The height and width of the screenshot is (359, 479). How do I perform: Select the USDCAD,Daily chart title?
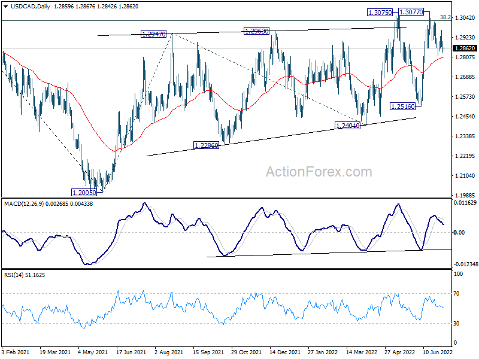point(31,7)
